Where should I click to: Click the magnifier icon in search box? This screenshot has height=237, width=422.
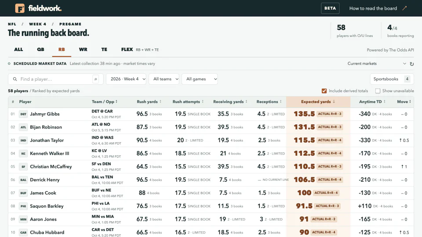coord(15,79)
